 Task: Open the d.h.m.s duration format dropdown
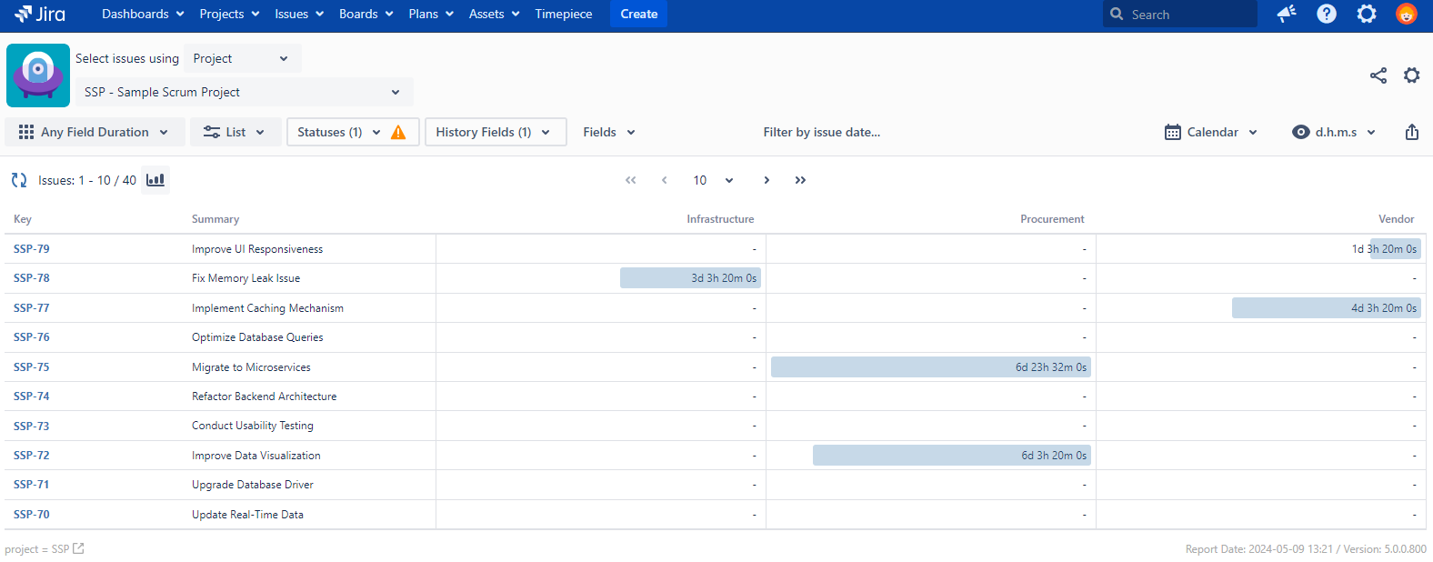coord(1334,132)
